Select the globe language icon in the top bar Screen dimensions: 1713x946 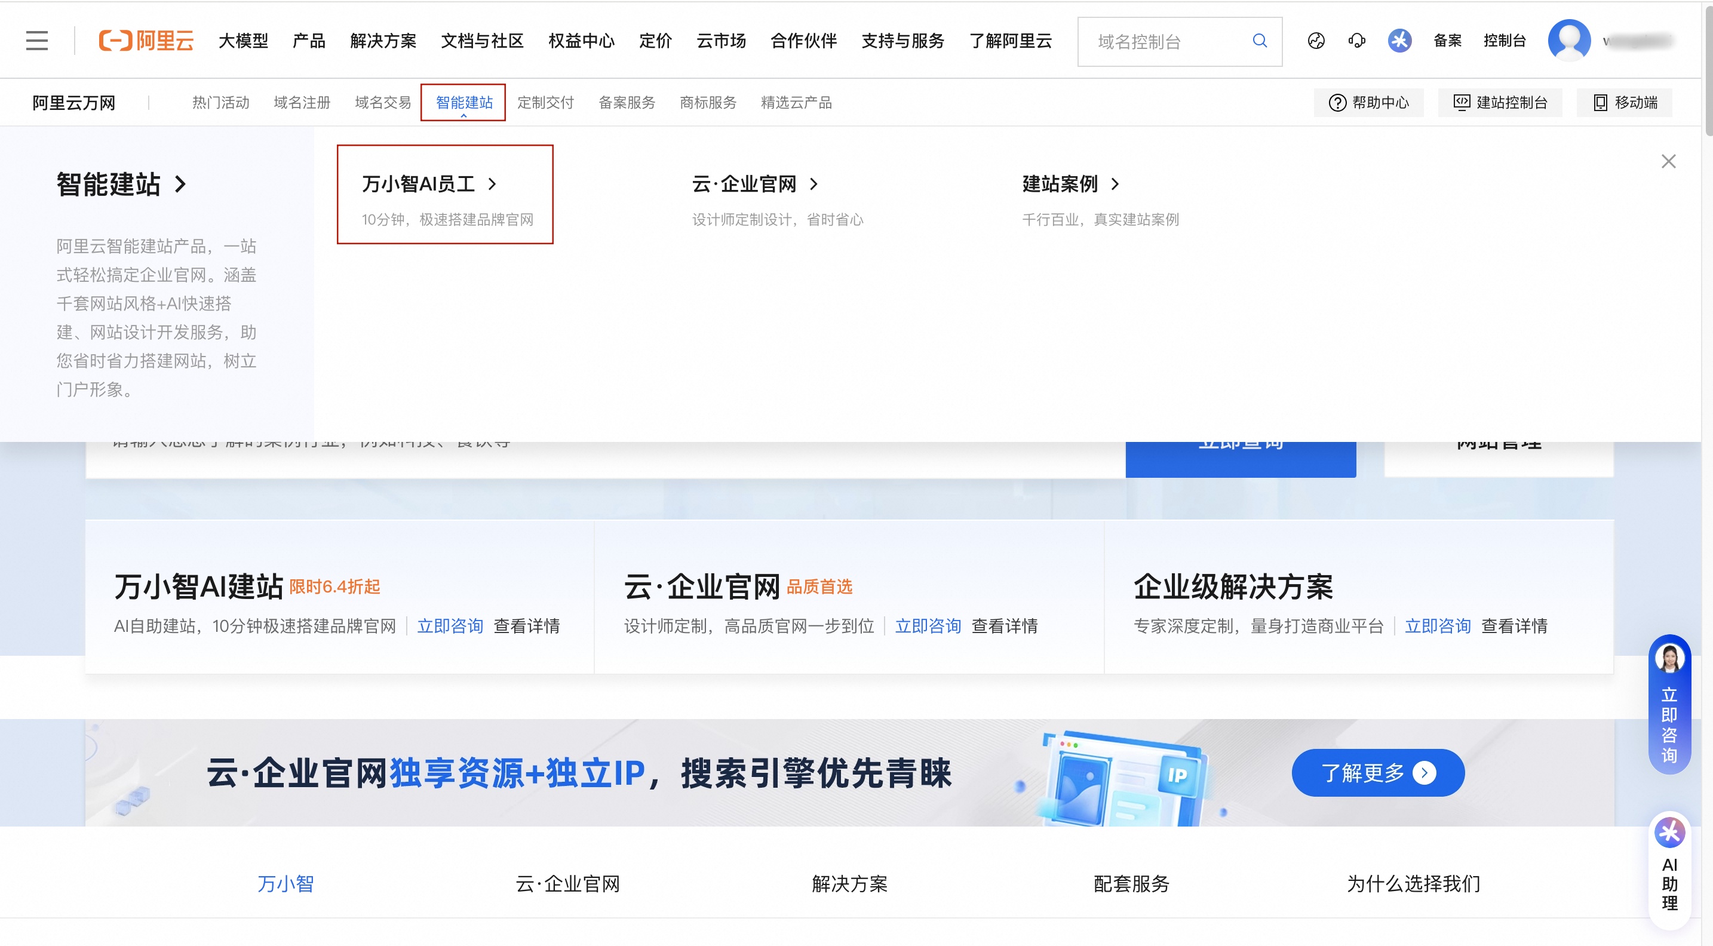pyautogui.click(x=1315, y=41)
